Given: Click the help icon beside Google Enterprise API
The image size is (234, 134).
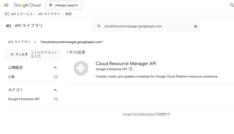Looking at the screenshot, I should (131, 69).
